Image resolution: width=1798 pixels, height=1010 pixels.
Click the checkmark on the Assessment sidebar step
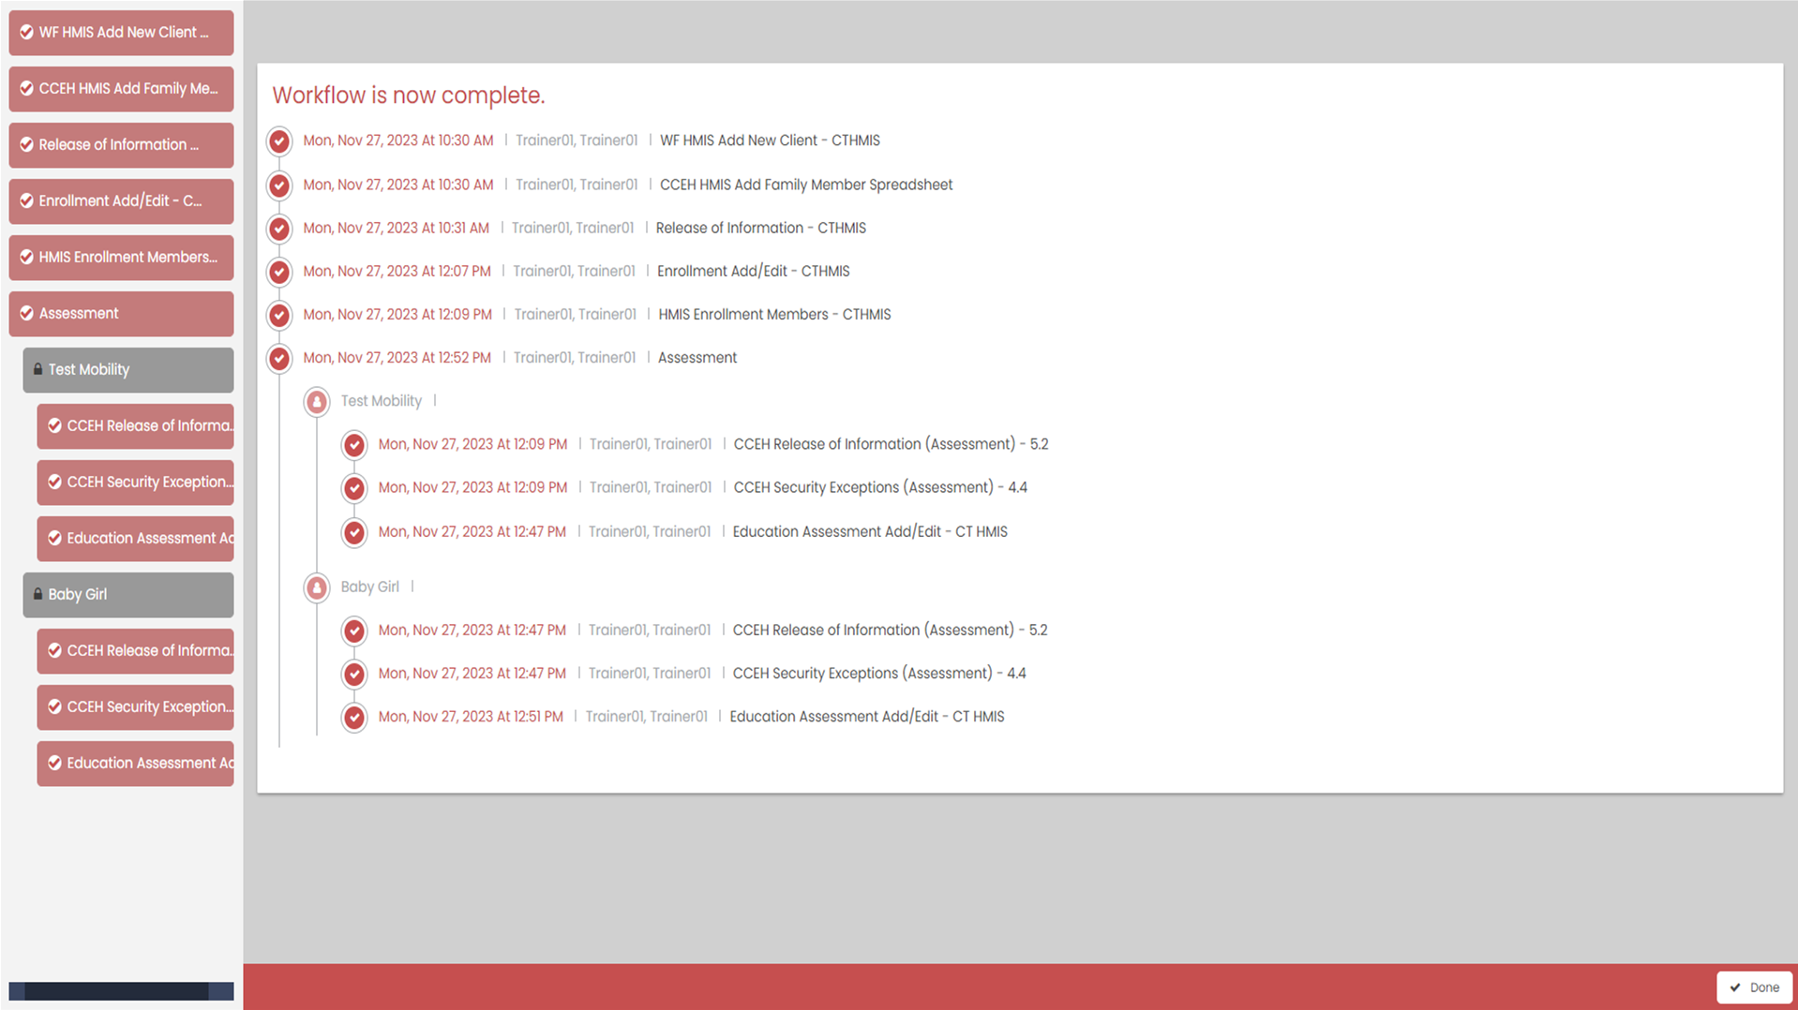26,313
